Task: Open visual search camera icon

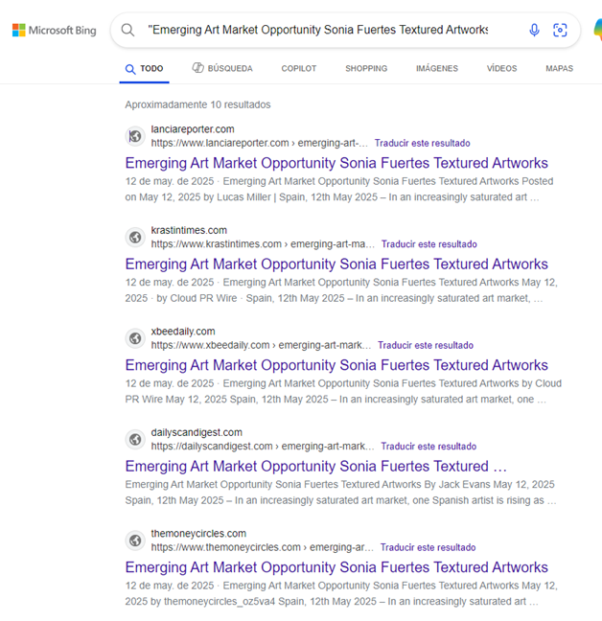Action: click(x=561, y=31)
